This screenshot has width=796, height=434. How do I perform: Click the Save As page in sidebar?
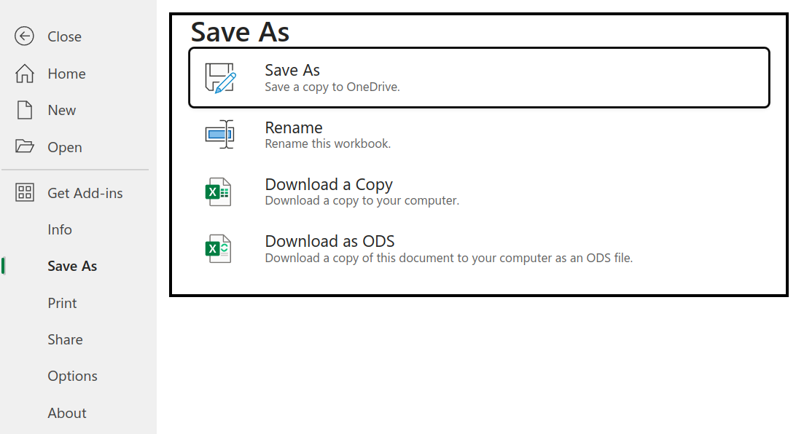(71, 265)
